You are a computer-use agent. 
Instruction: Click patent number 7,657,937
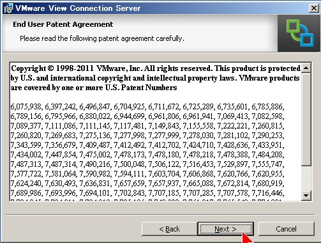pos(165,184)
